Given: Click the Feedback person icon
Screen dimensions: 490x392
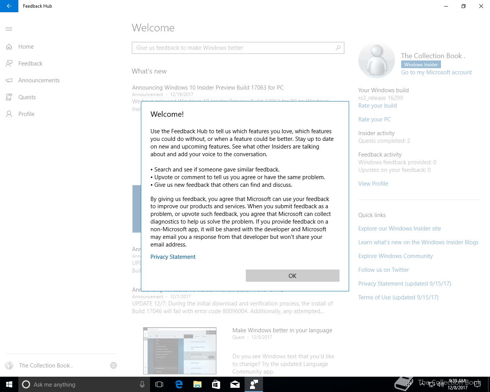Looking at the screenshot, I should tap(9, 64).
